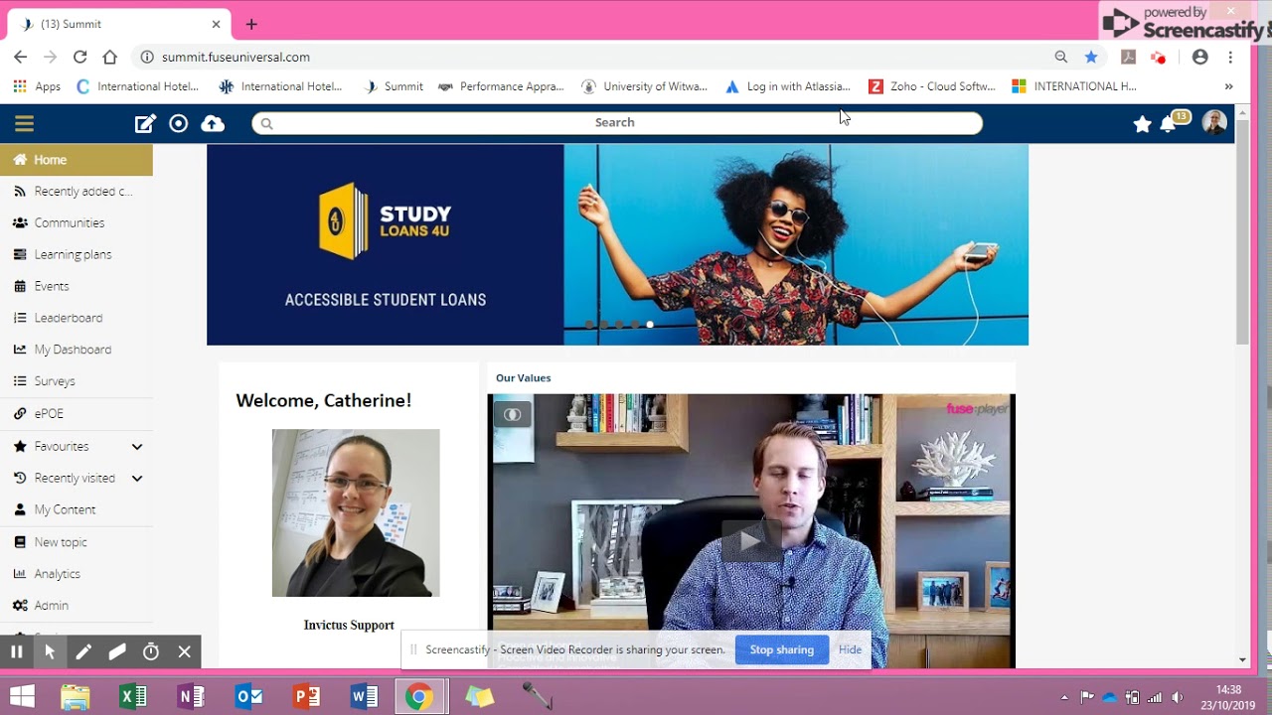The image size is (1272, 715).
Task: Click the PDF extension icon in Chrome
Action: pos(1128,57)
